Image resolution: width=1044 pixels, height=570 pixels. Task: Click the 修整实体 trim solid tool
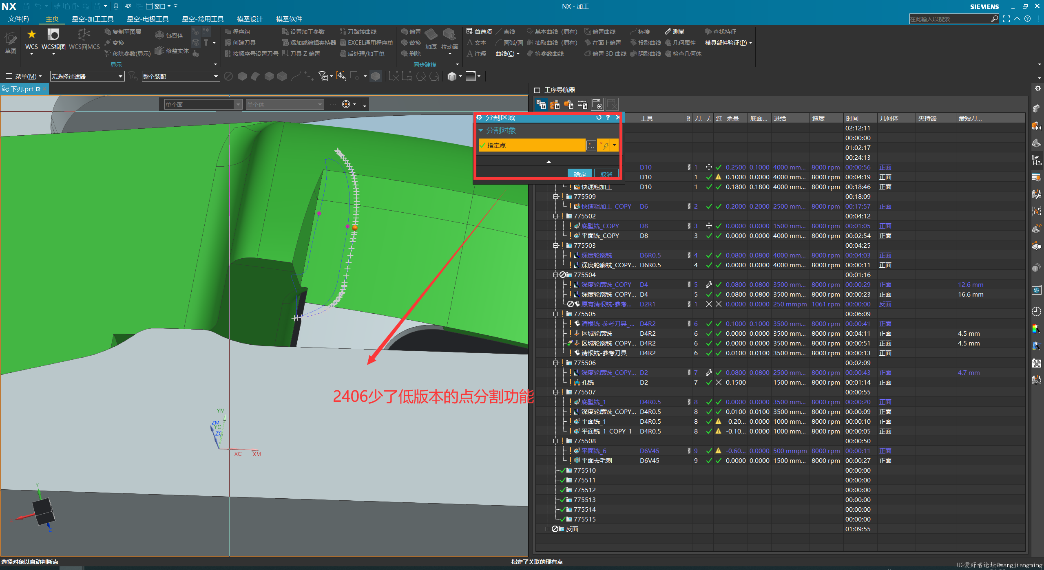(172, 51)
